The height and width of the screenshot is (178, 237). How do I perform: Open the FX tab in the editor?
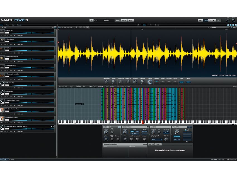click(x=151, y=24)
